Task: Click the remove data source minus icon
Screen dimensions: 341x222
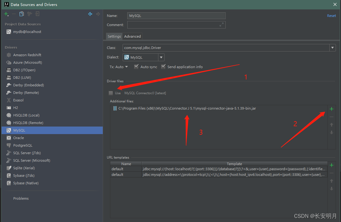Action: point(14,14)
